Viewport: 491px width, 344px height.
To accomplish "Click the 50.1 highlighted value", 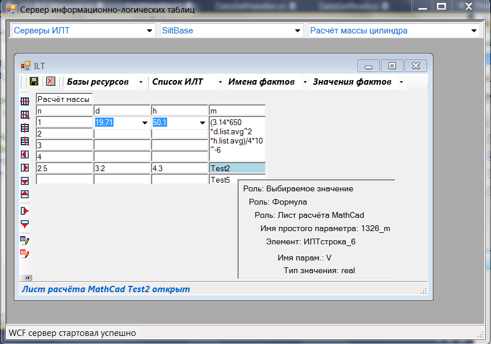I will click(160, 122).
